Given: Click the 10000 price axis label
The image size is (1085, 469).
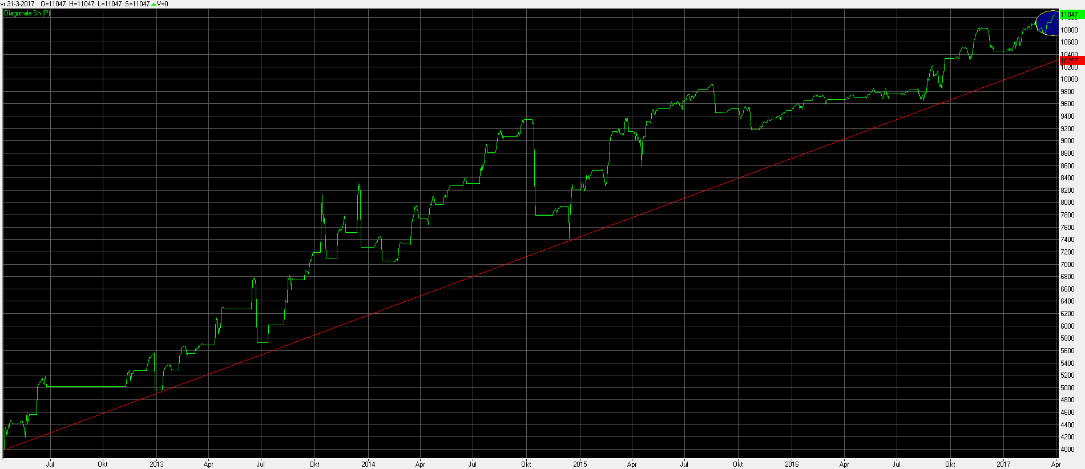Looking at the screenshot, I should [x=1069, y=79].
